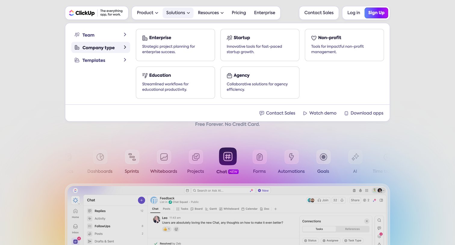Select the Automations feature icon

(x=291, y=157)
